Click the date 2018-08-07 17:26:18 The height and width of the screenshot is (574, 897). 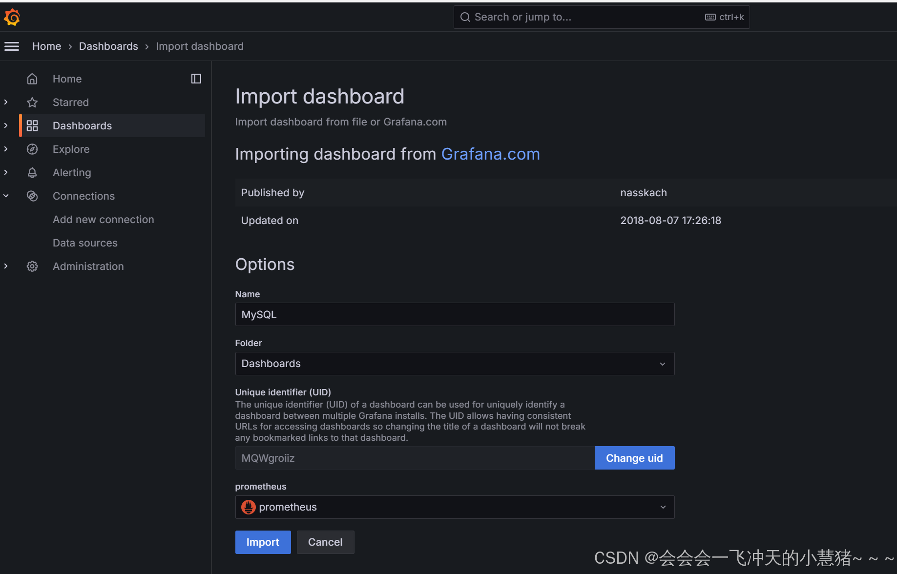[x=670, y=221]
